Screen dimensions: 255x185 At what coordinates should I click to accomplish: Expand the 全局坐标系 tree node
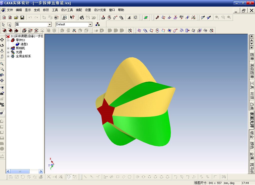tap(8, 56)
